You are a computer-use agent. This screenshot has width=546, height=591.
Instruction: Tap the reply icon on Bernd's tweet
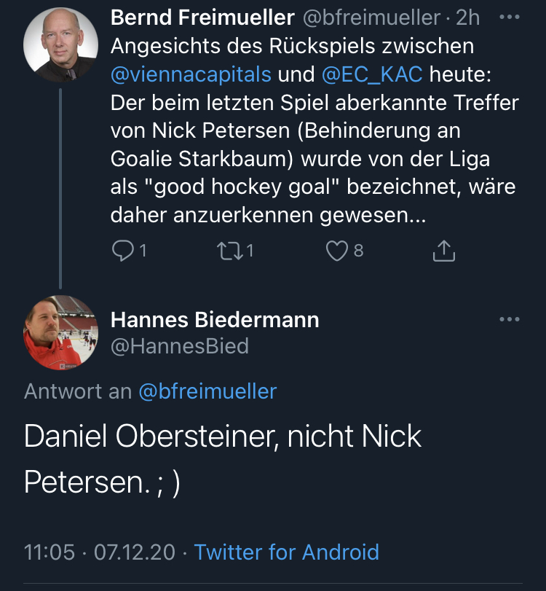click(124, 251)
